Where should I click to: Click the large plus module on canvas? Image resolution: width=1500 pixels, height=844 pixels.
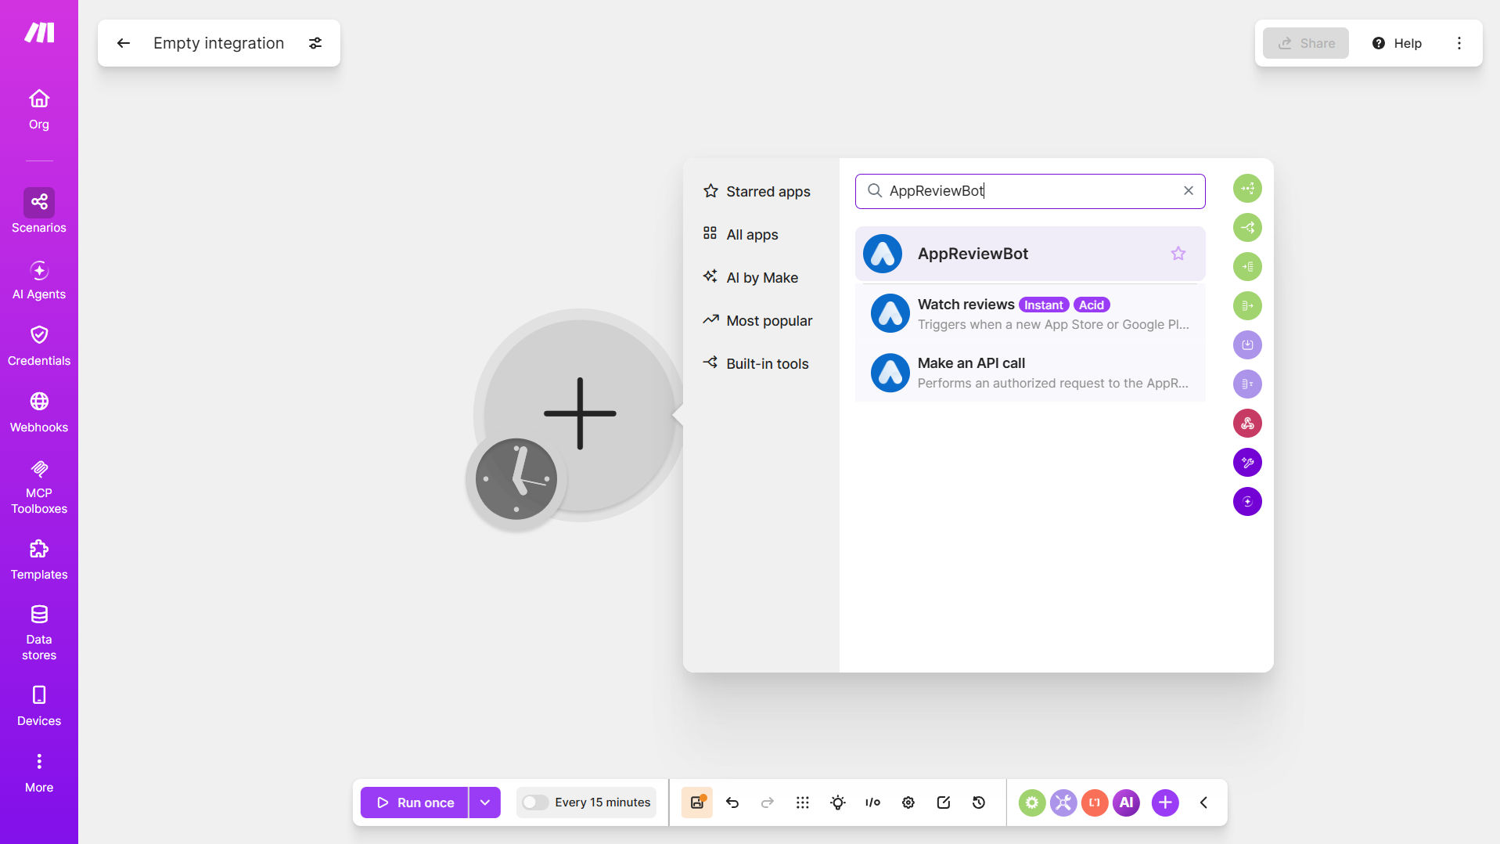tap(580, 413)
